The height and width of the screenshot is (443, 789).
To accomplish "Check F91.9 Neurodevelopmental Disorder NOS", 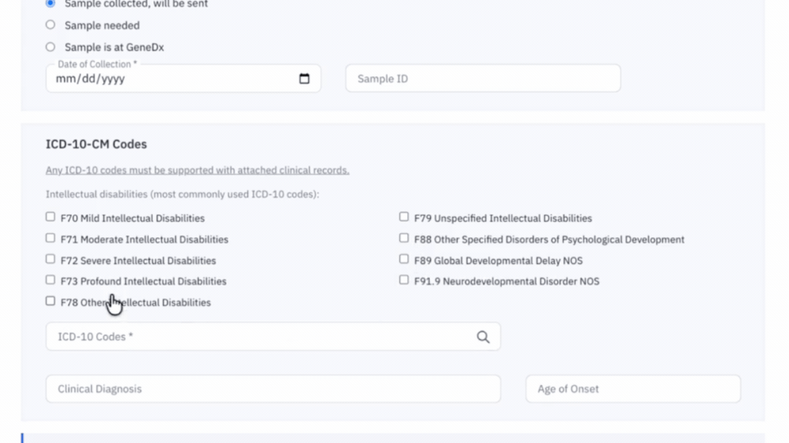I will click(x=403, y=280).
